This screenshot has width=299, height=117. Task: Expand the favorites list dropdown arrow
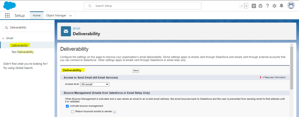(x=246, y=6)
